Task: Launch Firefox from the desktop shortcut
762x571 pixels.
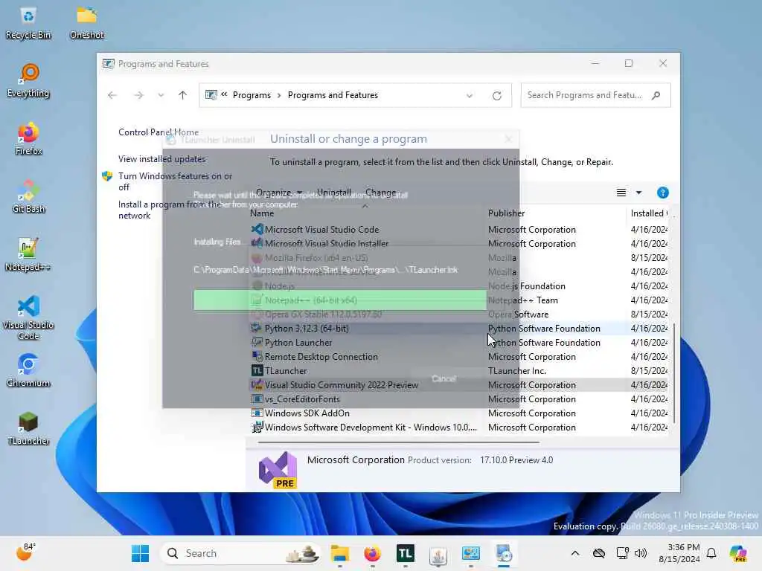Action: point(28,139)
